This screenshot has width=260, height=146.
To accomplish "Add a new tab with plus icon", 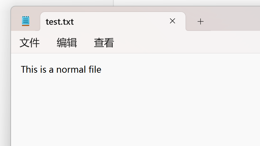I will pyautogui.click(x=200, y=21).
